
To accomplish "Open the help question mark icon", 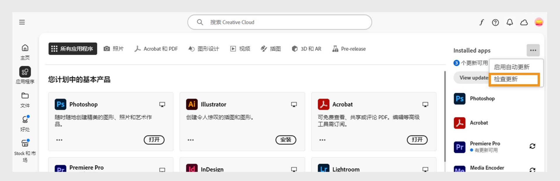I will coord(495,22).
